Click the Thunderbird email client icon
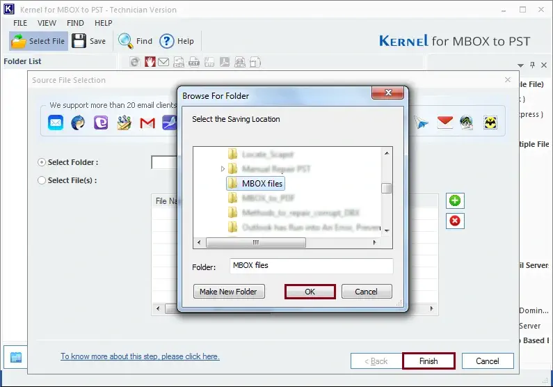This screenshot has width=553, height=387. 78,123
